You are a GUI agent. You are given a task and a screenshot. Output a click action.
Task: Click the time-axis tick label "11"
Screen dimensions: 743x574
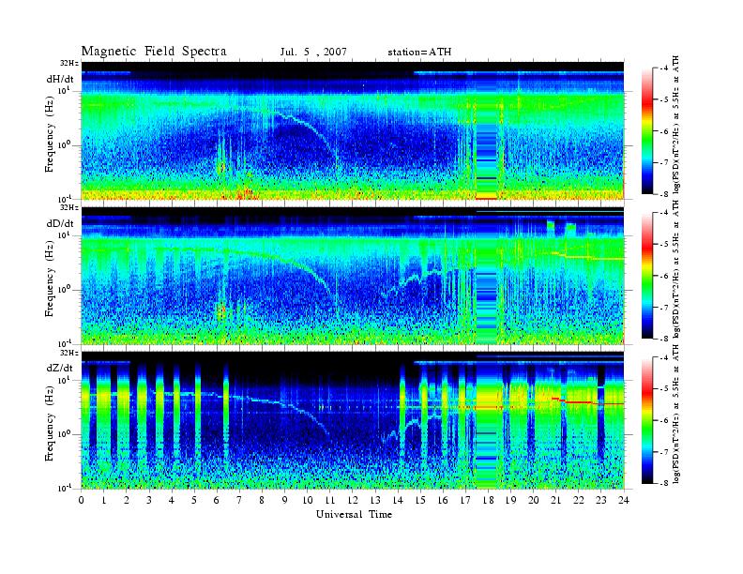coord(330,500)
